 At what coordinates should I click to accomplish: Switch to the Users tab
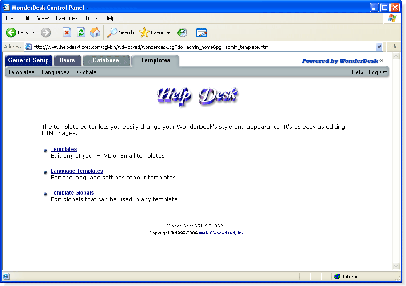(x=67, y=60)
